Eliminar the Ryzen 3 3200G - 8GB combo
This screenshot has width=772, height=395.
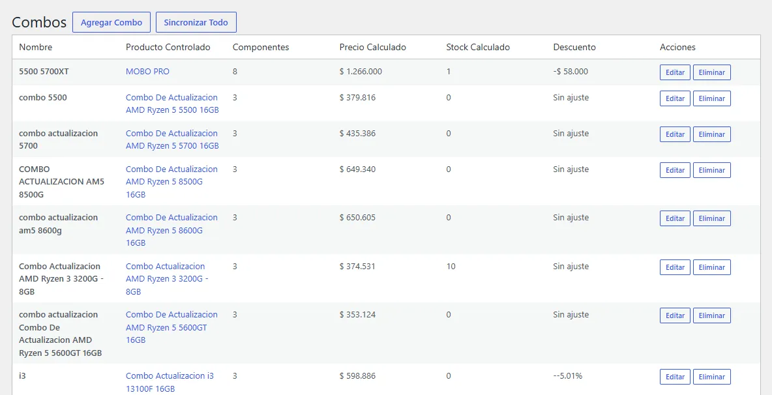tap(711, 267)
